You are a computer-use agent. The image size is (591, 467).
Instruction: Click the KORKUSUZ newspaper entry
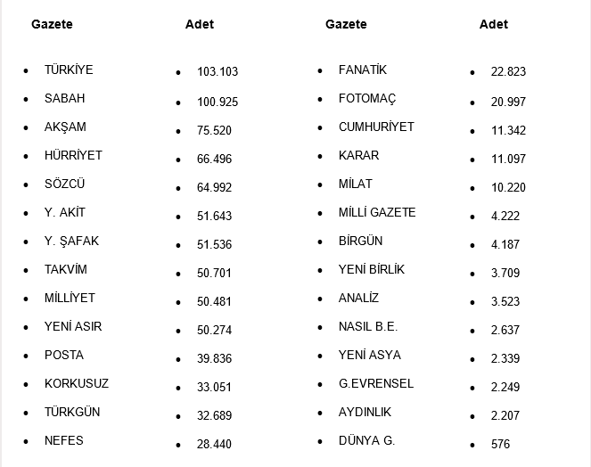(77, 383)
